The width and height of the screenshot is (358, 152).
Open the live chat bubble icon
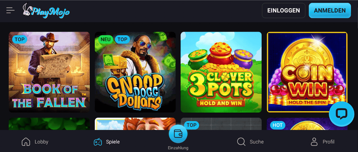point(342,114)
